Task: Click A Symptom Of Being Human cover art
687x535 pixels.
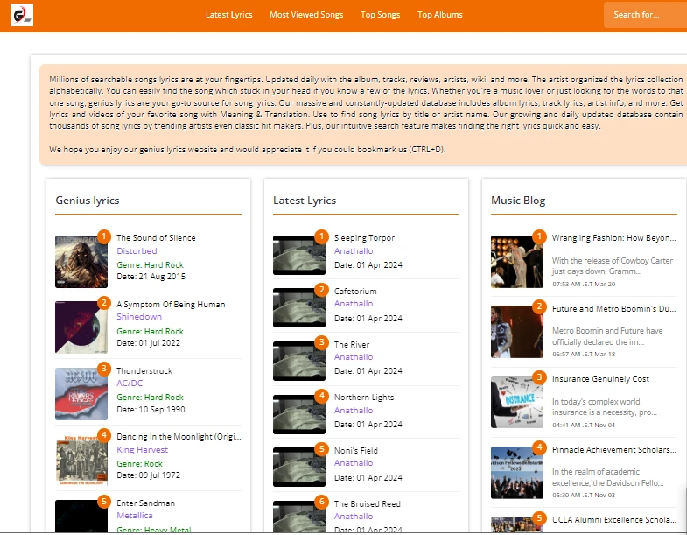Action: pyautogui.click(x=81, y=327)
